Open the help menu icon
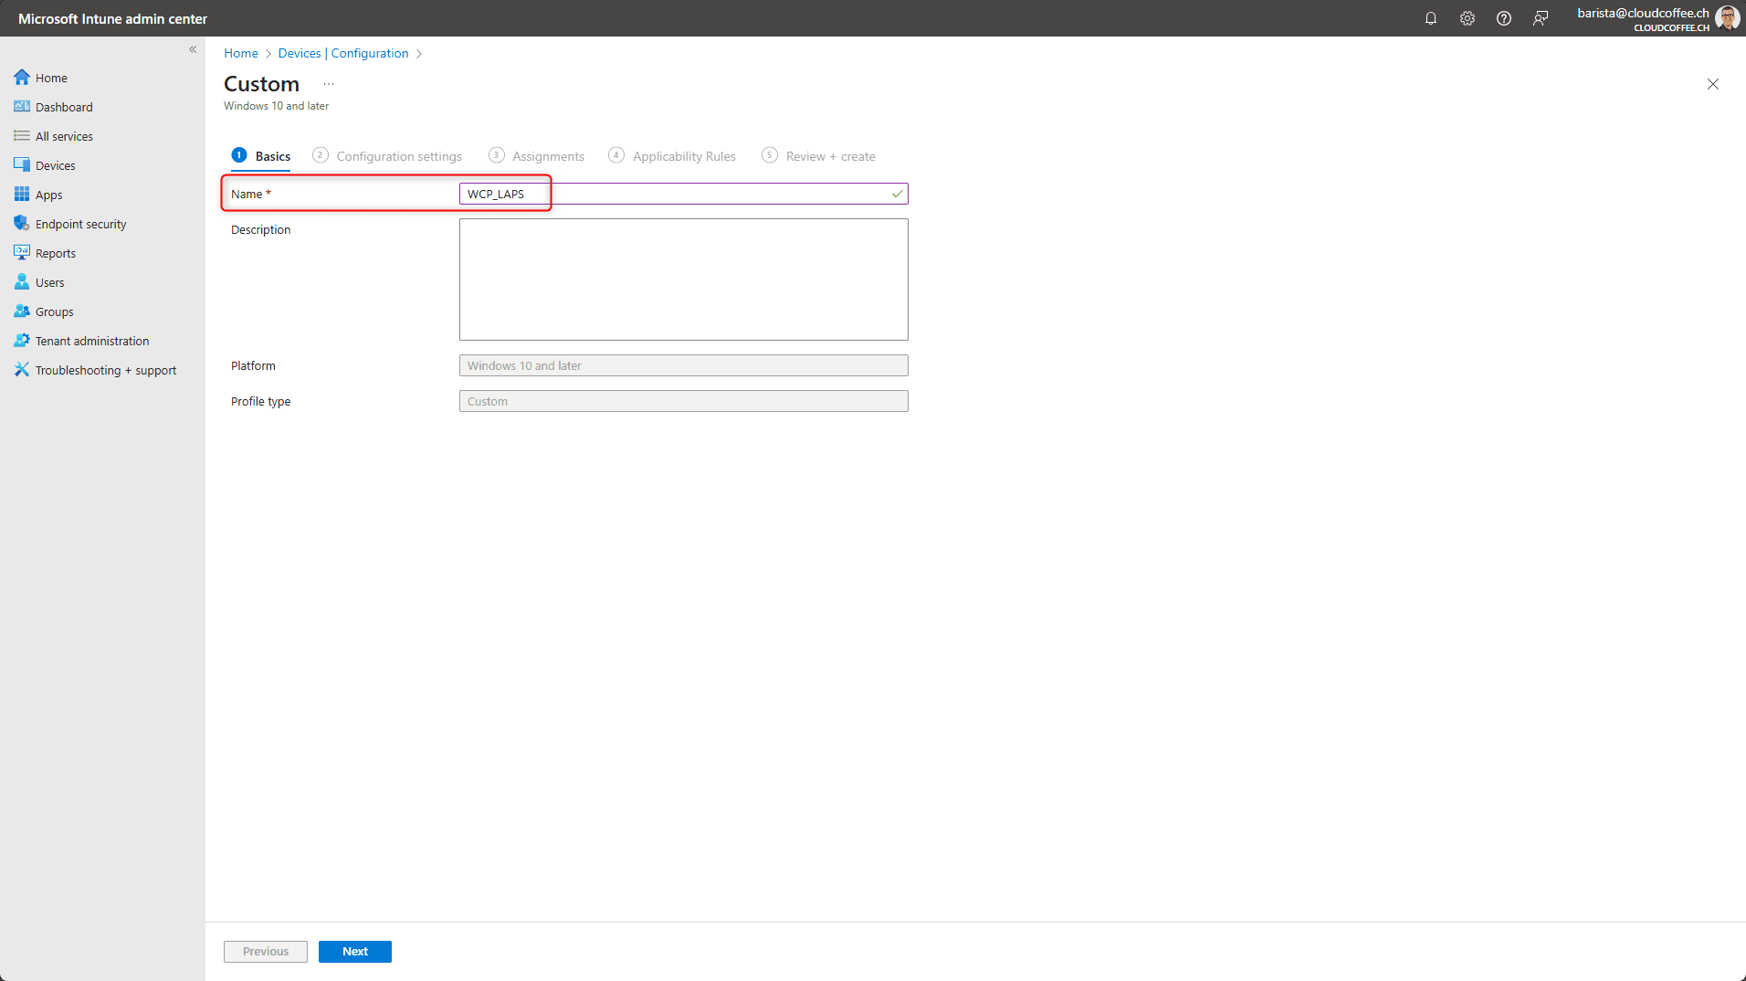Screen dimensions: 1746x981 (1504, 17)
